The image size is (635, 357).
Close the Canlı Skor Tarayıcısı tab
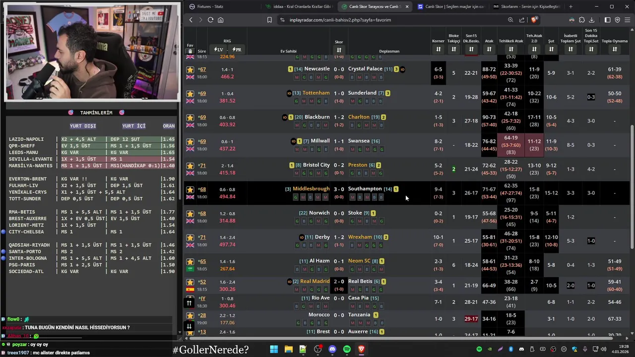click(x=407, y=6)
